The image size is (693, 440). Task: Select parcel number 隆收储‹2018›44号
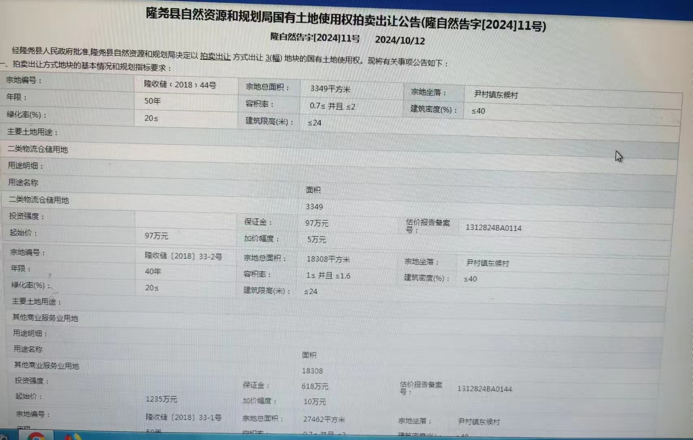coord(180,85)
